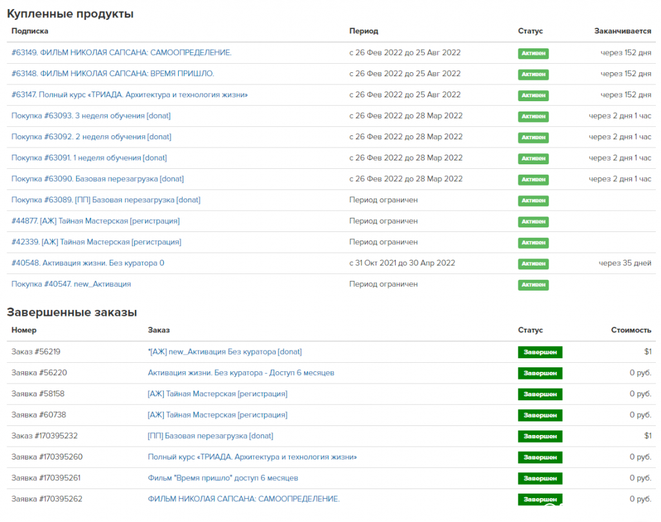Click $1 cost of Заказ #56219
The width and height of the screenshot is (661, 522).
pos(647,351)
